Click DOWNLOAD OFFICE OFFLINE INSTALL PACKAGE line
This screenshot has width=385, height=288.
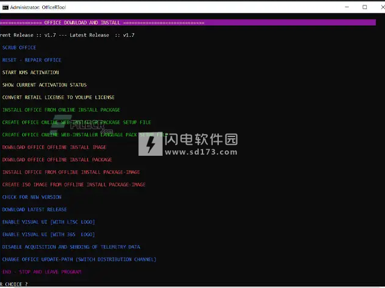[57, 160]
